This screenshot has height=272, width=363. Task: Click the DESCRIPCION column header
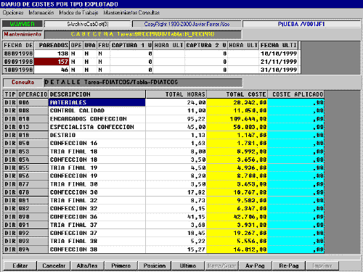(97, 94)
